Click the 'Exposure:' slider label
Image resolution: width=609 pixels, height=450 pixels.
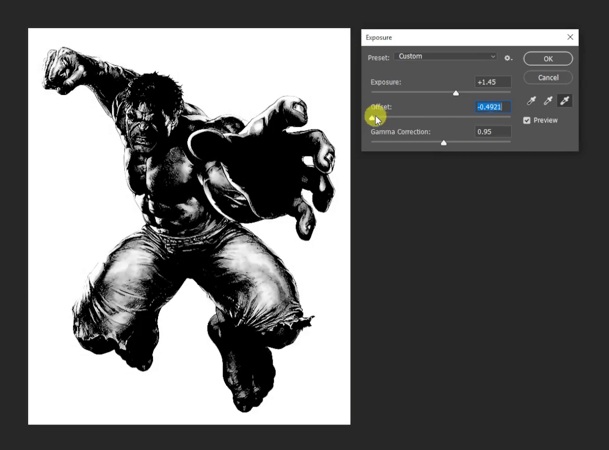click(386, 82)
